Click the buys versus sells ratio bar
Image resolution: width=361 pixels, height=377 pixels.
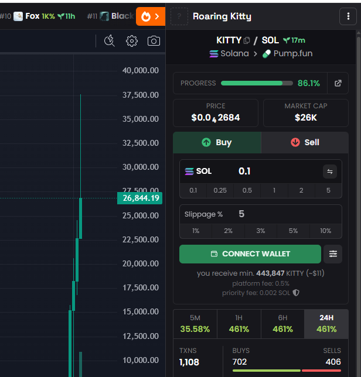click(287, 371)
